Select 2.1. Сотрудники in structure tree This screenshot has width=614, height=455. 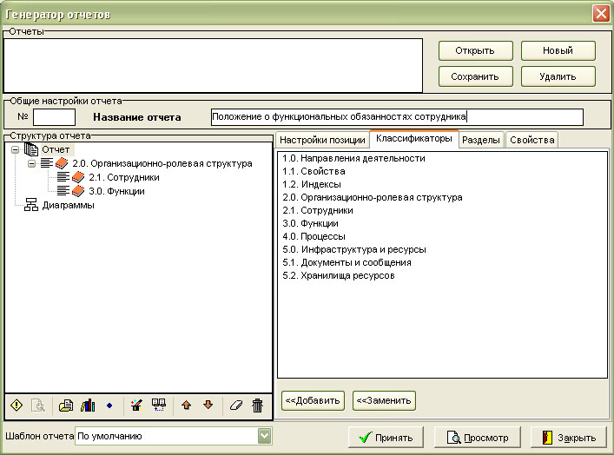point(123,177)
